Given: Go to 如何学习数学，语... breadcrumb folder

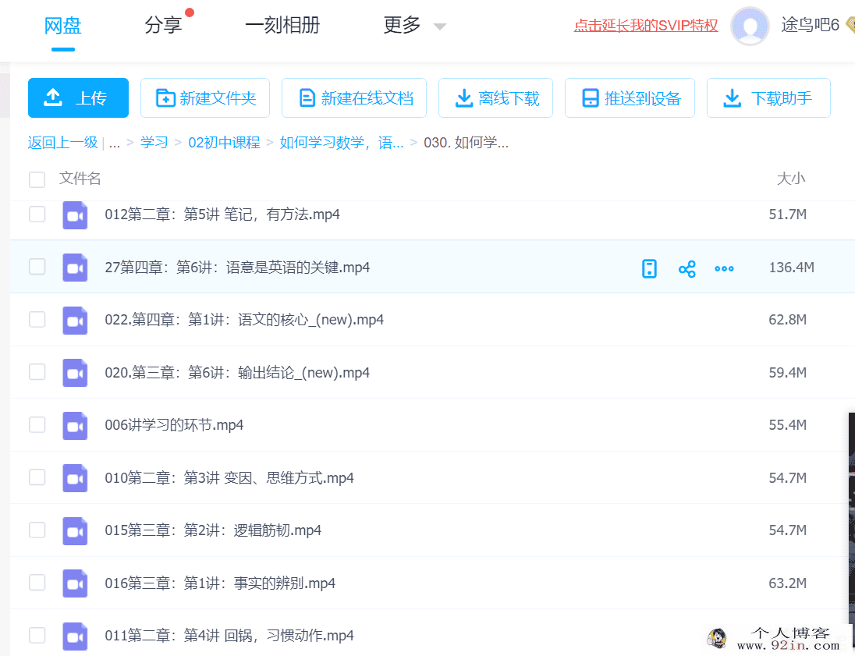Looking at the screenshot, I should tap(342, 143).
